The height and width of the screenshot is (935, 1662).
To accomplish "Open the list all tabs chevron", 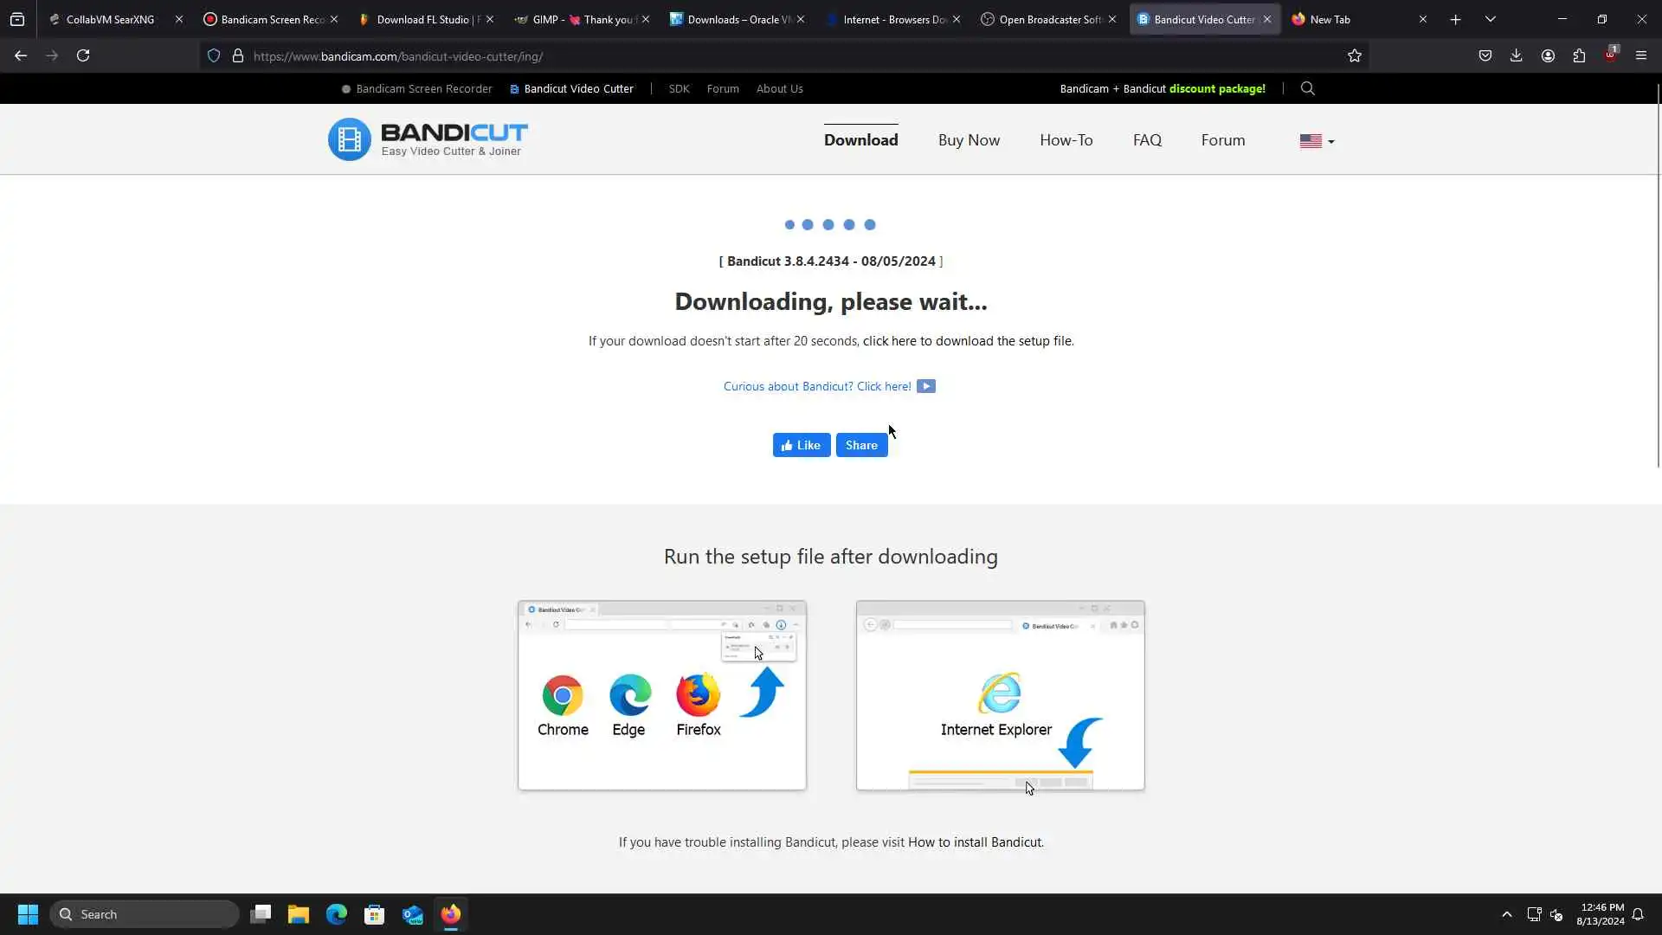I will (x=1490, y=19).
